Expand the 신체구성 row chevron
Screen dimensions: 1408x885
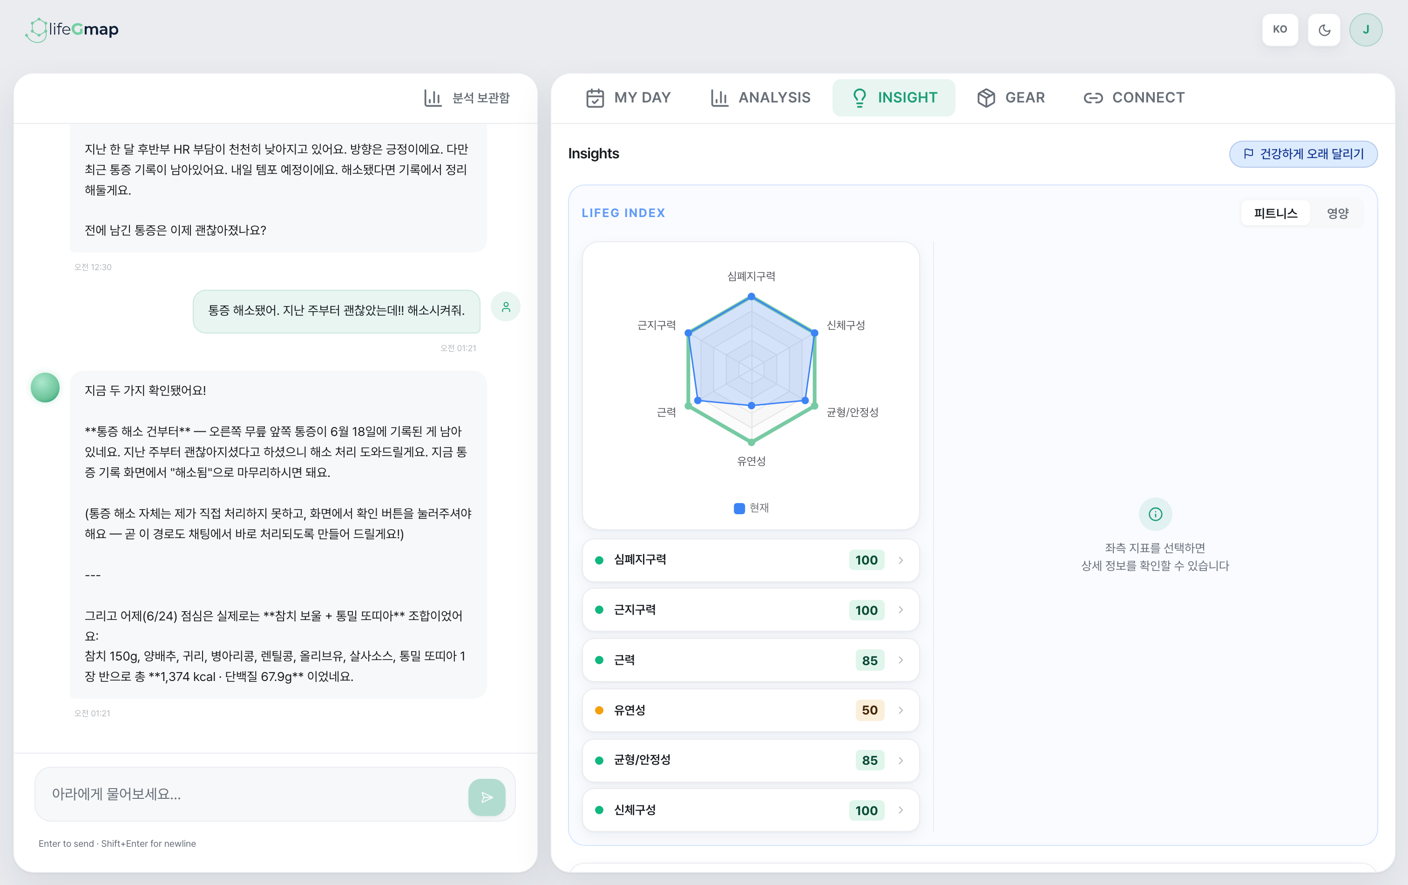[x=901, y=810]
